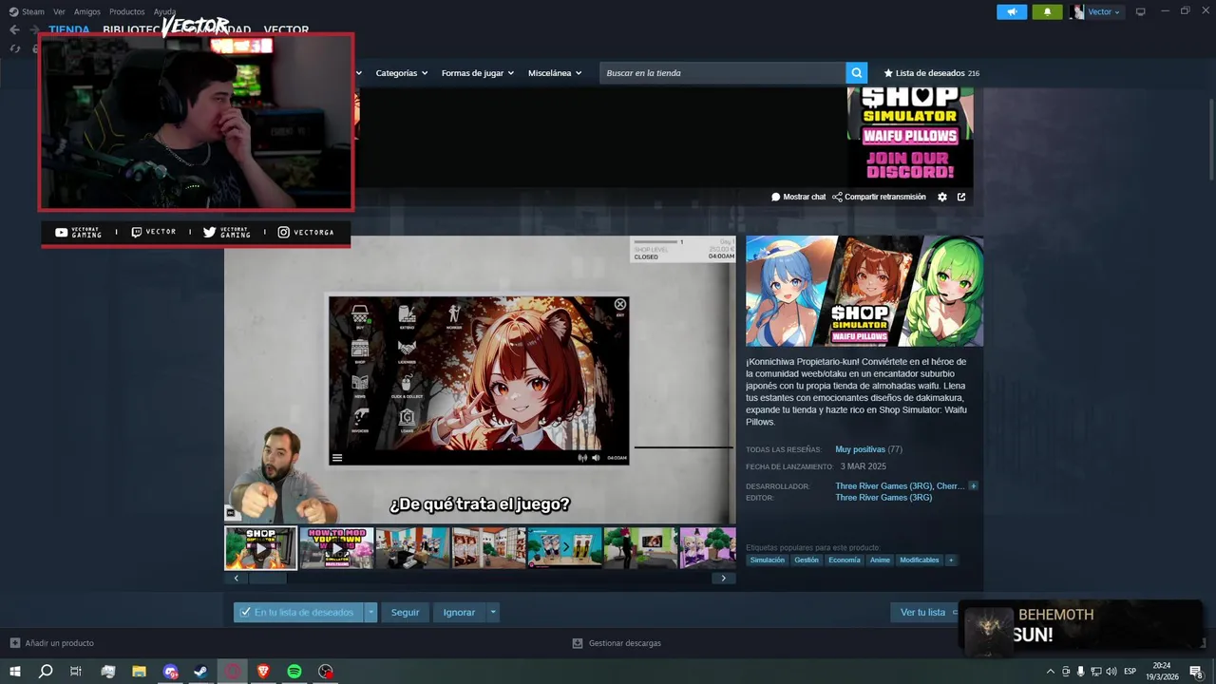The image size is (1216, 684).
Task: Open the system volume speaker icon
Action: [x=1111, y=672]
